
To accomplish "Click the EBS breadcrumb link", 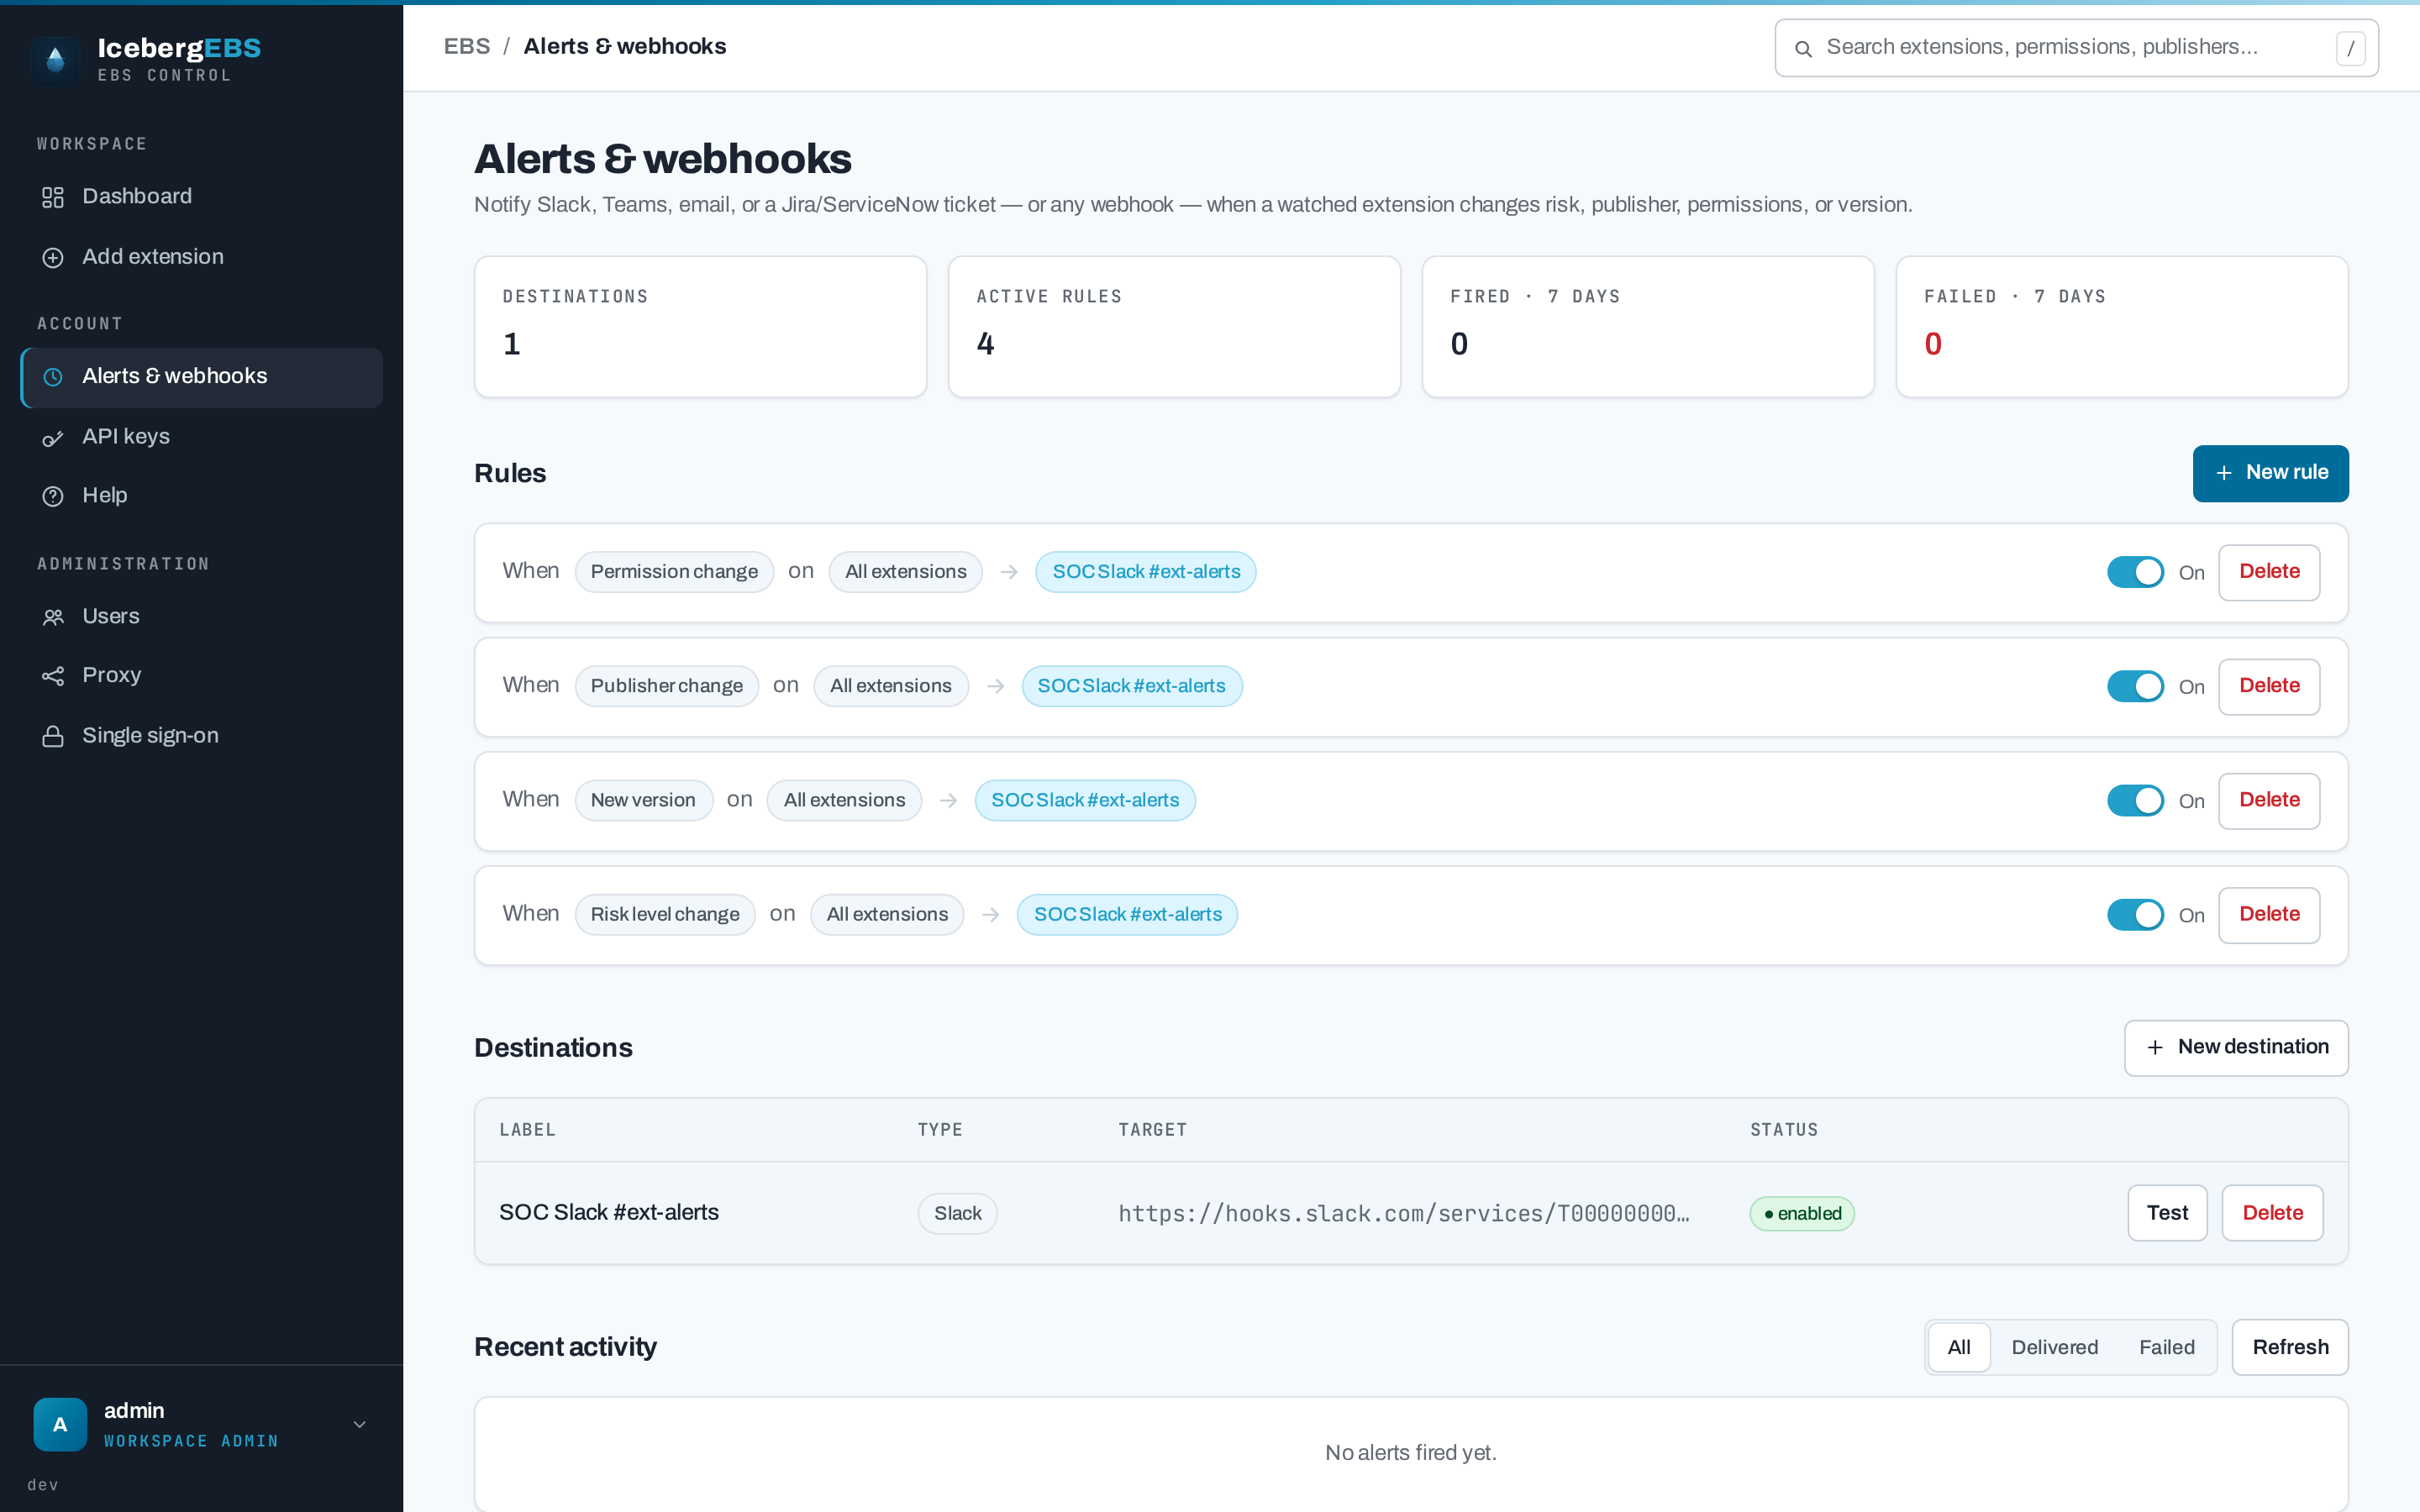I will click(x=467, y=46).
